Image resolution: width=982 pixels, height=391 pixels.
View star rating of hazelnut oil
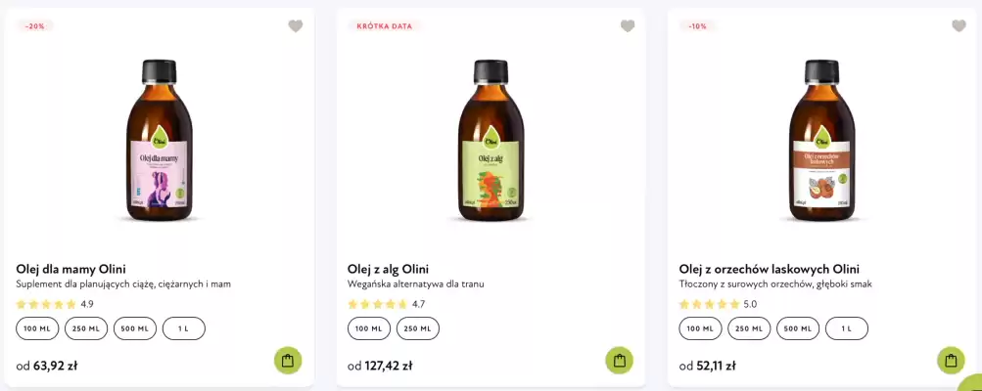pyautogui.click(x=710, y=304)
